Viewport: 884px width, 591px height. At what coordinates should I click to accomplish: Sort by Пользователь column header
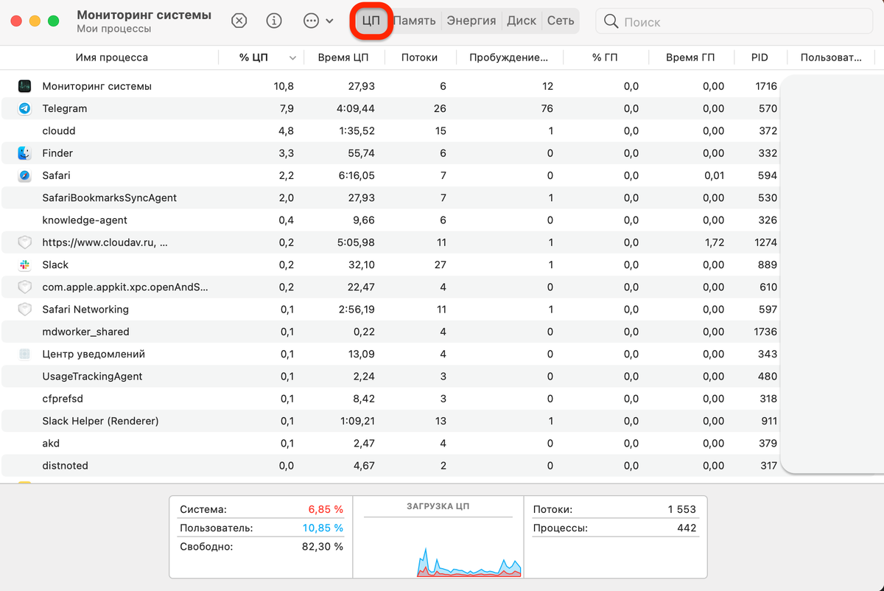831,57
